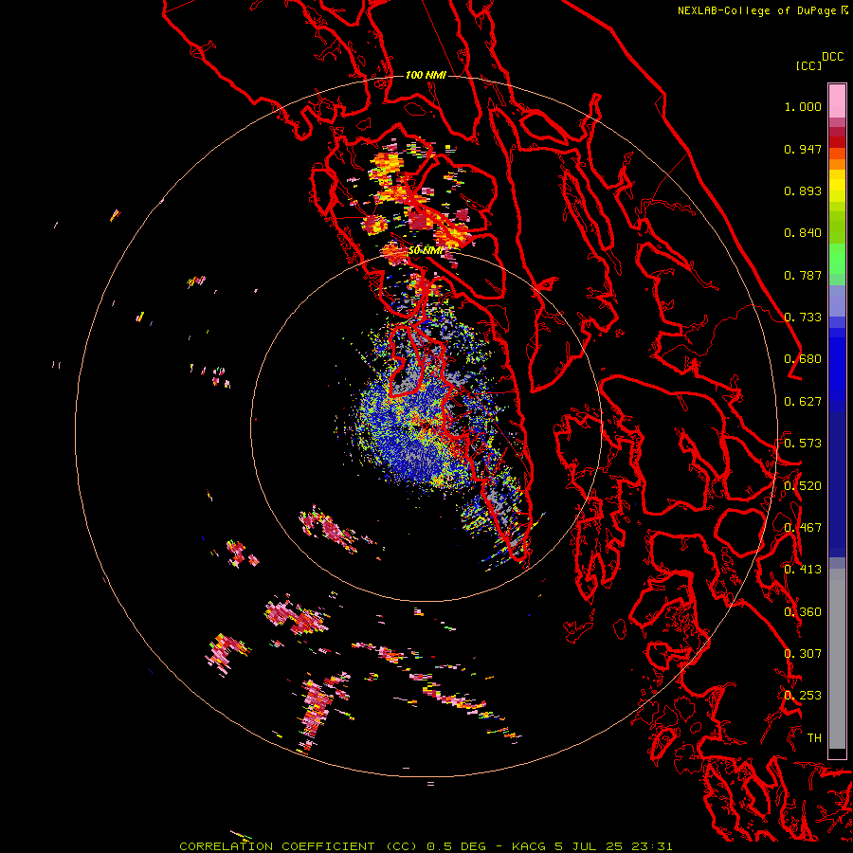Click the 0.520 value on the color scale
Viewport: 853px width, 853px height.
[803, 486]
